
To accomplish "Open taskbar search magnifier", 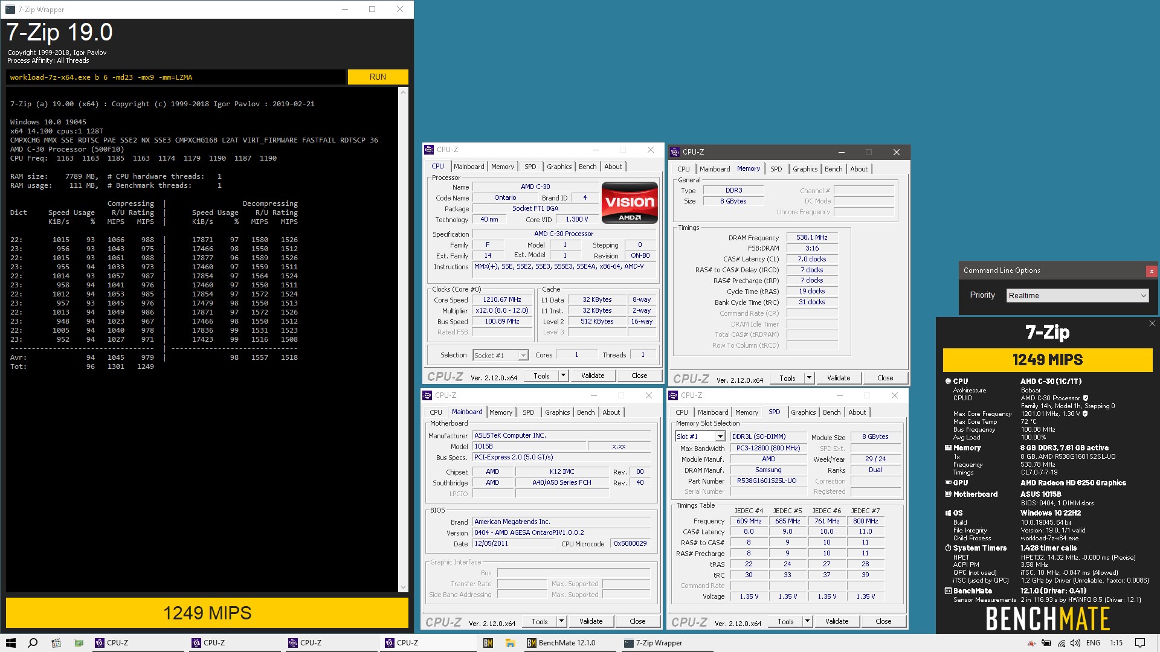I will [33, 643].
